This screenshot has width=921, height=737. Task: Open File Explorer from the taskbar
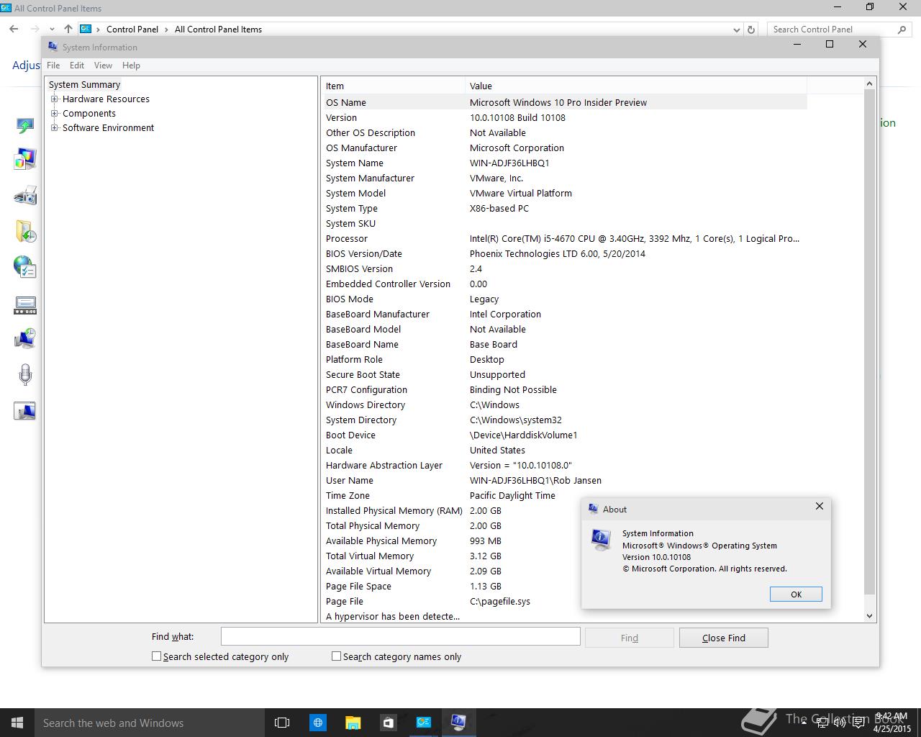[353, 723]
